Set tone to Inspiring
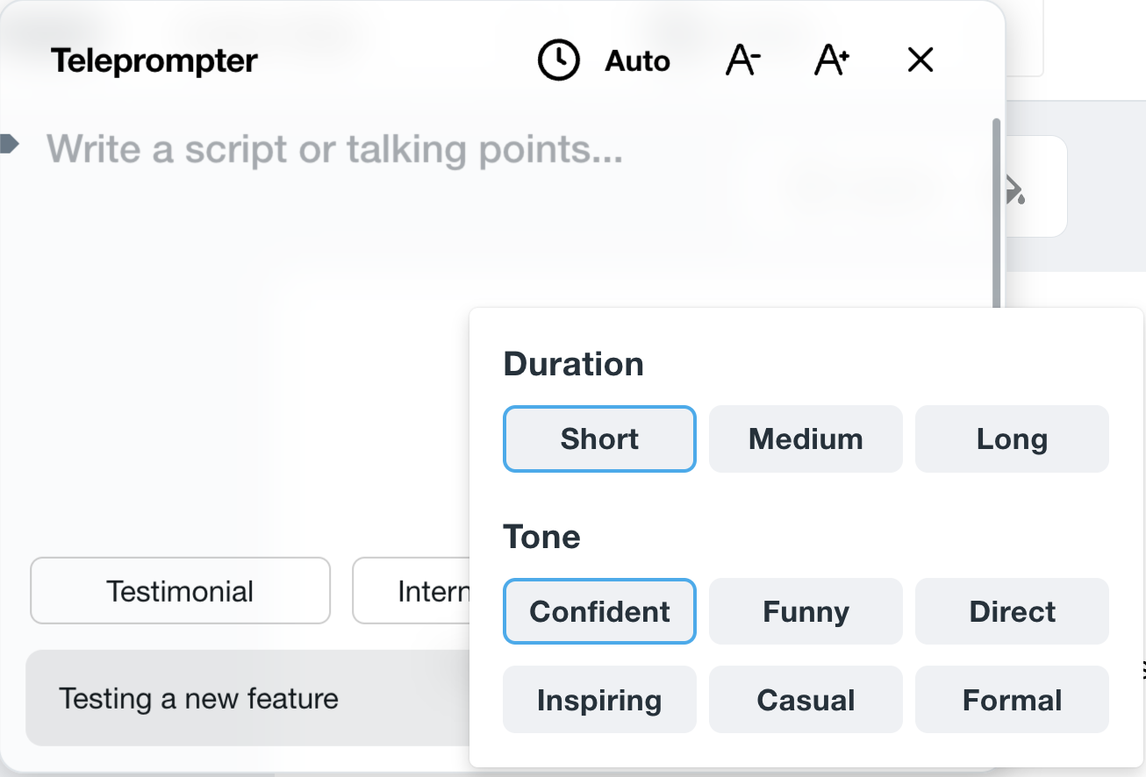The width and height of the screenshot is (1146, 777). [x=599, y=700]
